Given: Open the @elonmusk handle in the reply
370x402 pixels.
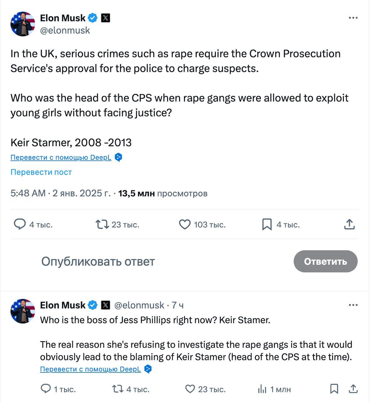Looking at the screenshot, I should (139, 305).
